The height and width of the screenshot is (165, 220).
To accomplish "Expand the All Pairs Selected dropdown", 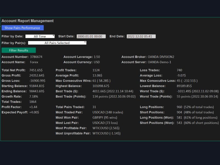I will point(57,43).
